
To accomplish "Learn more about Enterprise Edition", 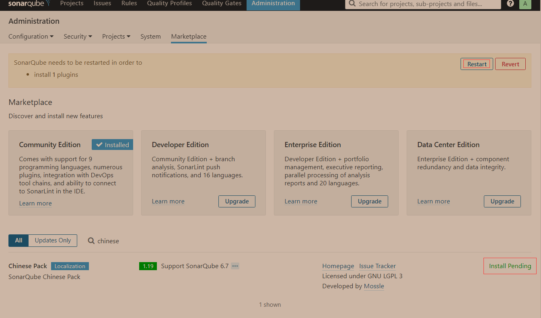I will tap(301, 201).
